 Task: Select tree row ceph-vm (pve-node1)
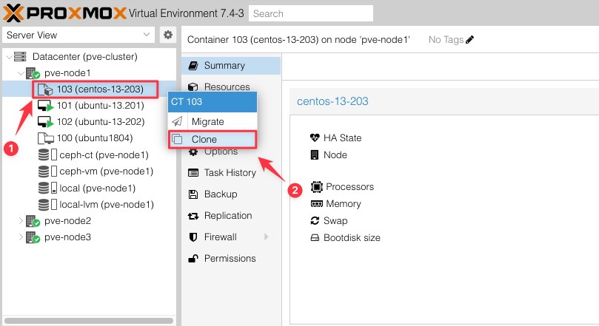(90, 172)
